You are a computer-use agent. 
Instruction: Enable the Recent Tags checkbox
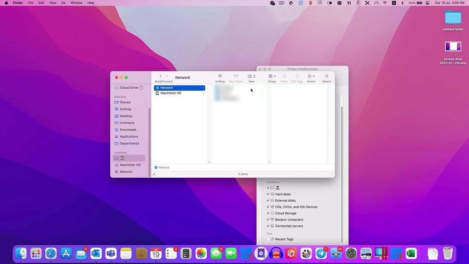[x=268, y=239]
